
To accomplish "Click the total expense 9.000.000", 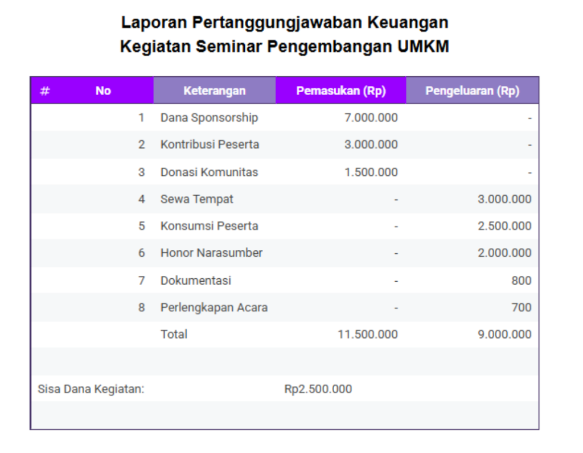I will coord(504,334).
